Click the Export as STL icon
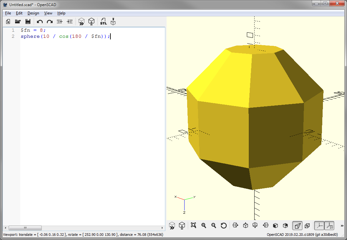The height and width of the screenshot is (240, 347). coord(103,22)
